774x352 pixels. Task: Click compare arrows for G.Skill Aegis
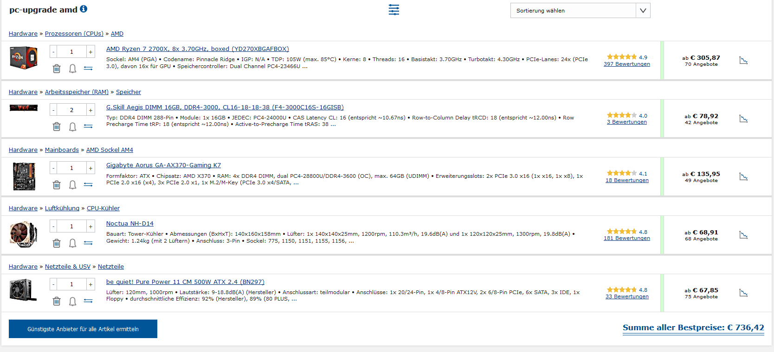click(88, 126)
